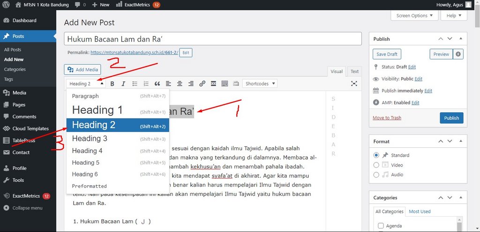Select the Video post format
The image size is (480, 232).
click(x=376, y=165)
